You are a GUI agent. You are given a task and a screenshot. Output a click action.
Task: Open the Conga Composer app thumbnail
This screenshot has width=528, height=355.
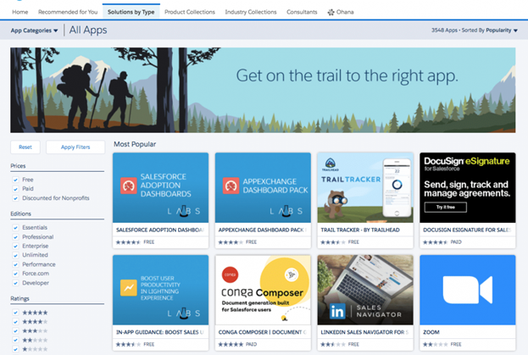(x=263, y=290)
